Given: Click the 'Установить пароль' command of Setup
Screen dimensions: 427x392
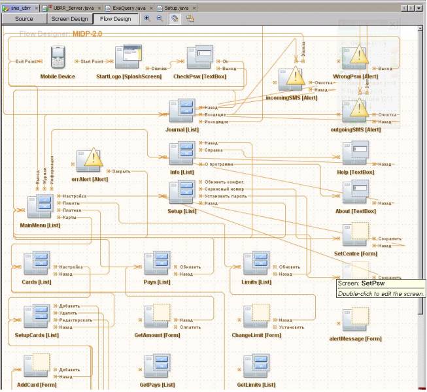Looking at the screenshot, I should (226, 196).
